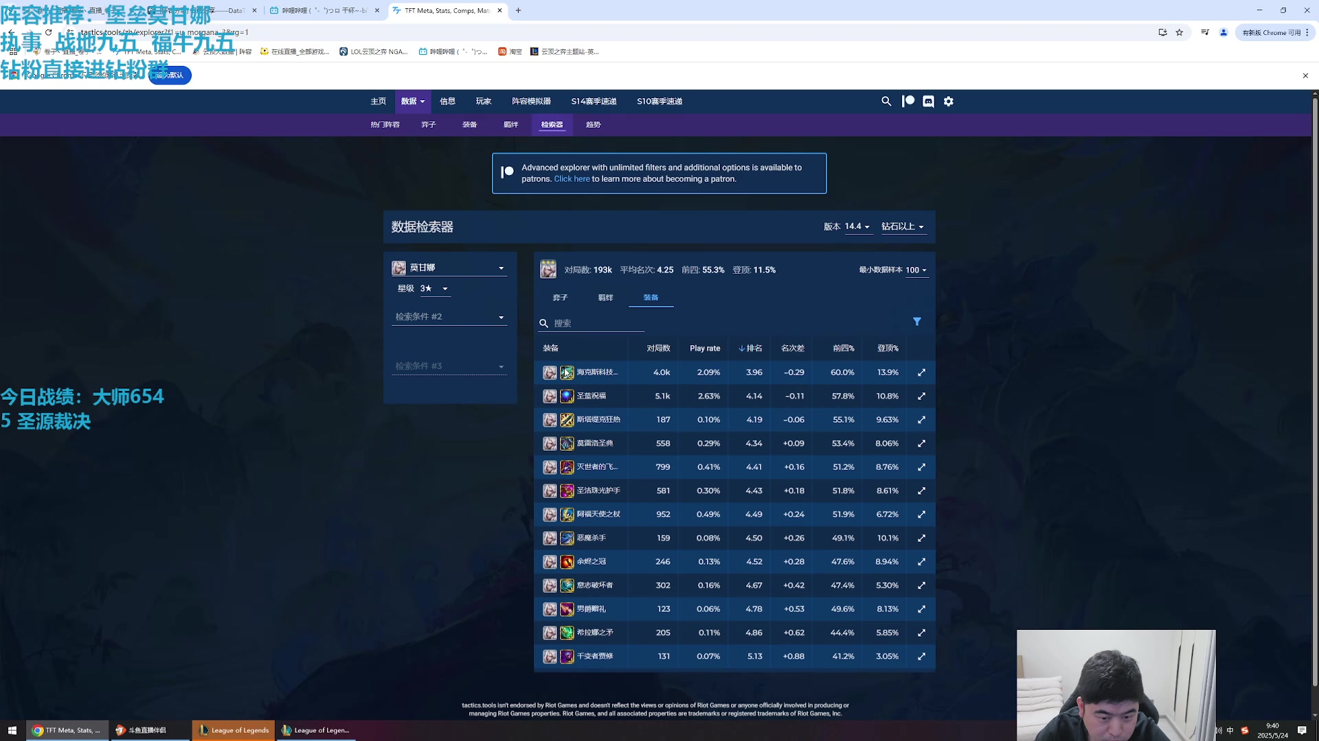The image size is (1319, 741).
Task: Open 检索器 sub-navigation tab
Action: 552,125
